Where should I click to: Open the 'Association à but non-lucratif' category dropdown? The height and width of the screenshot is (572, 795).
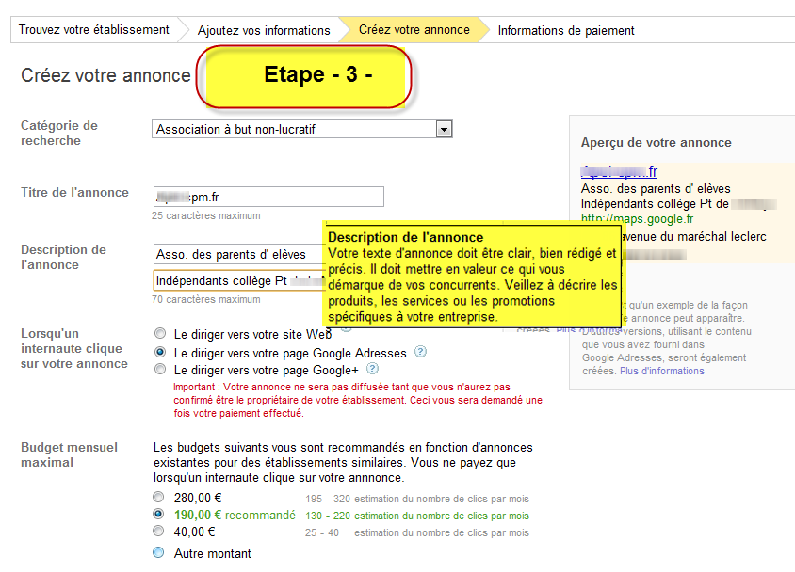tap(301, 129)
